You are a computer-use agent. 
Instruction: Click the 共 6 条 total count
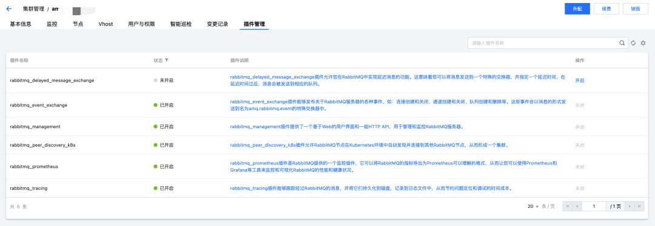(18, 207)
